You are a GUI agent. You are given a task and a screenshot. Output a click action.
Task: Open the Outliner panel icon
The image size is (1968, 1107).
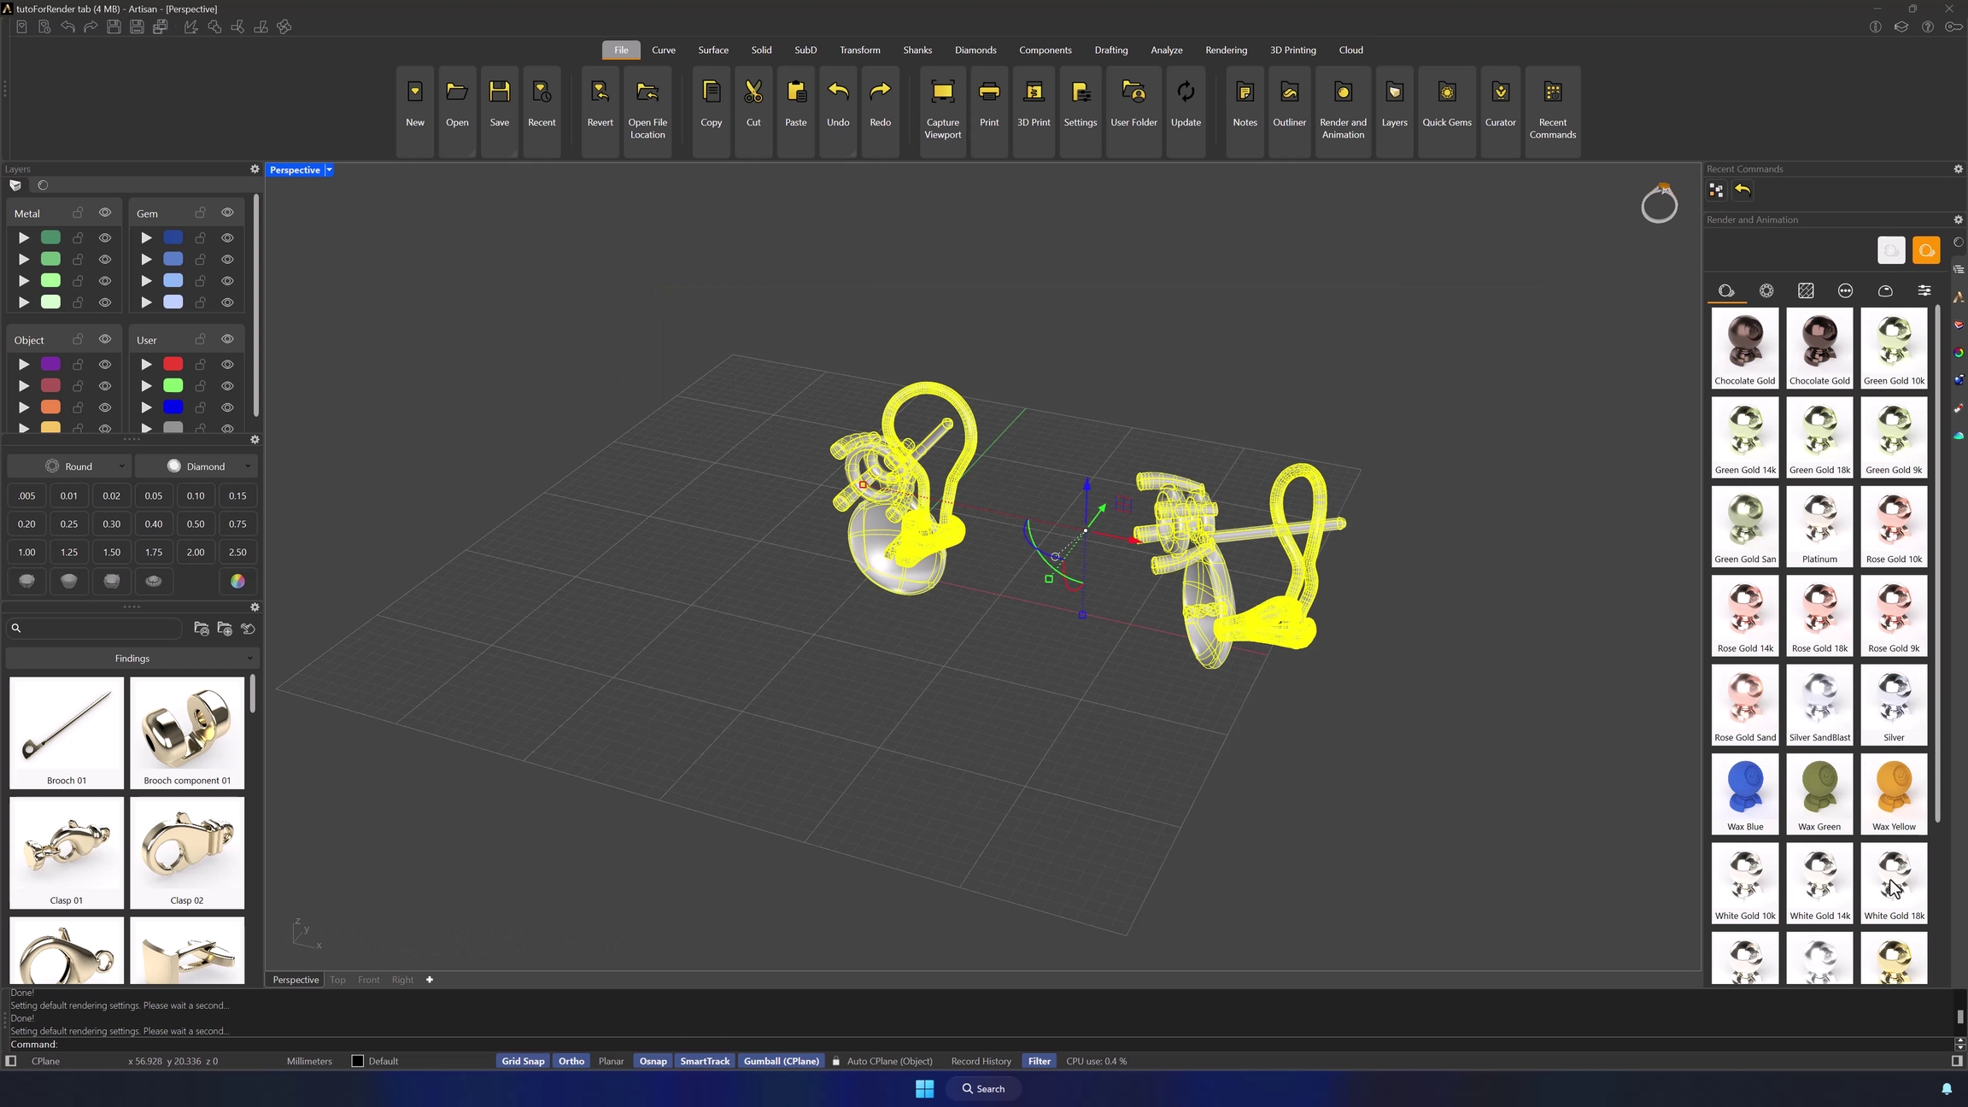pos(1289,94)
